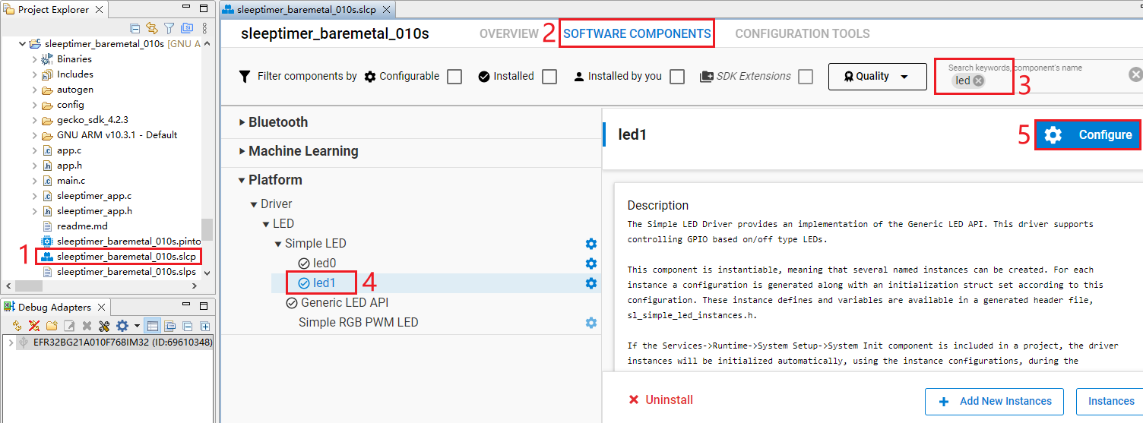Screen dimensions: 1143x423
Task: Enable the Configurable filter checkbox
Action: tap(454, 77)
